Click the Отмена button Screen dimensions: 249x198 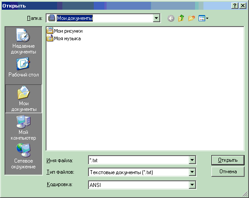coord(228,171)
